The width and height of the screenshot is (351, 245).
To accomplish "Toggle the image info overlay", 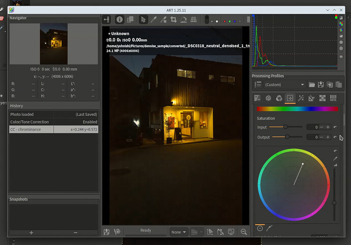I will click(x=120, y=20).
